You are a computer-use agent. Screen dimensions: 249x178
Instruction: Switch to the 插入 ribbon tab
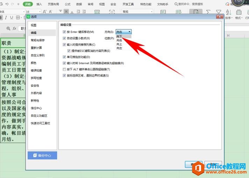tap(39, 4)
